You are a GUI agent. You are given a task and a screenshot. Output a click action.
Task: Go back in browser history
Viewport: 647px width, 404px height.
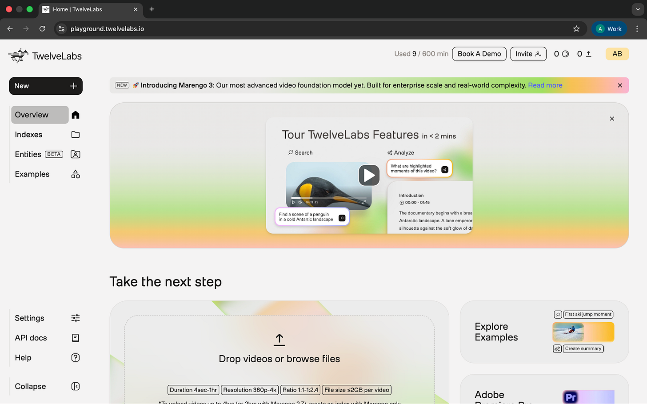pos(10,29)
